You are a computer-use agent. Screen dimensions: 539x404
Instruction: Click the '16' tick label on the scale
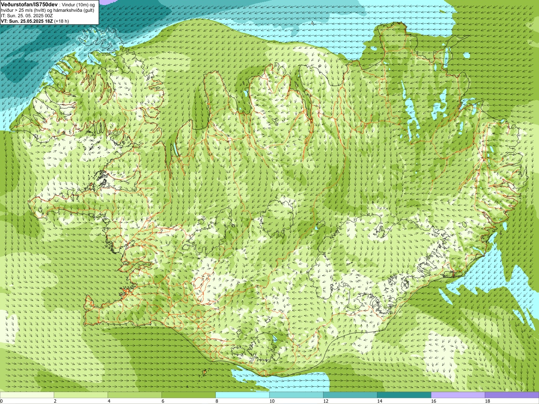pos(434,401)
